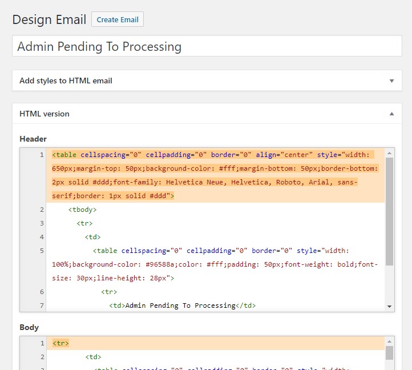Collapse the HTML version panel arrow

pyautogui.click(x=391, y=114)
